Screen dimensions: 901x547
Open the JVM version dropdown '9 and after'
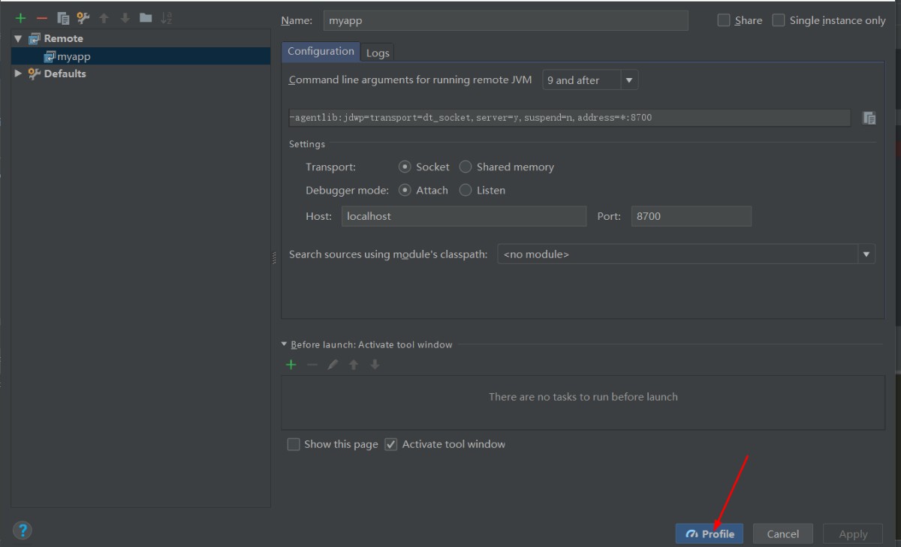pyautogui.click(x=590, y=80)
